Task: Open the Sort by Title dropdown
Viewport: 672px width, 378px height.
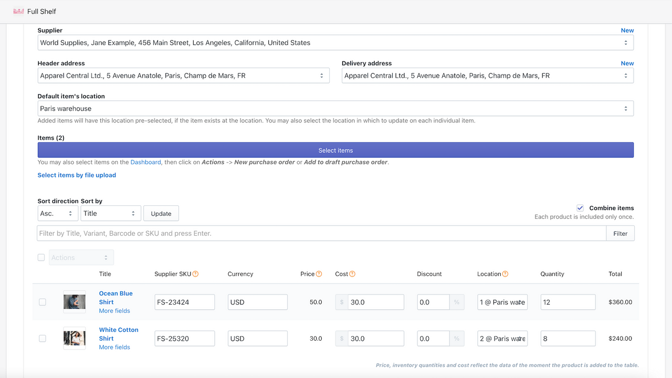Action: 111,213
